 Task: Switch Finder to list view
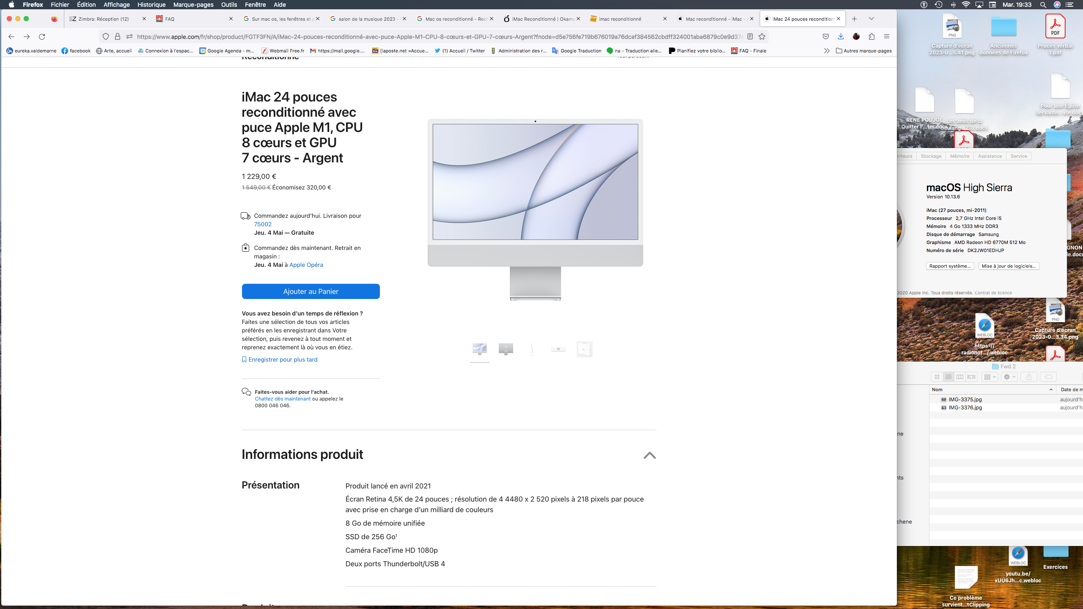click(x=948, y=377)
